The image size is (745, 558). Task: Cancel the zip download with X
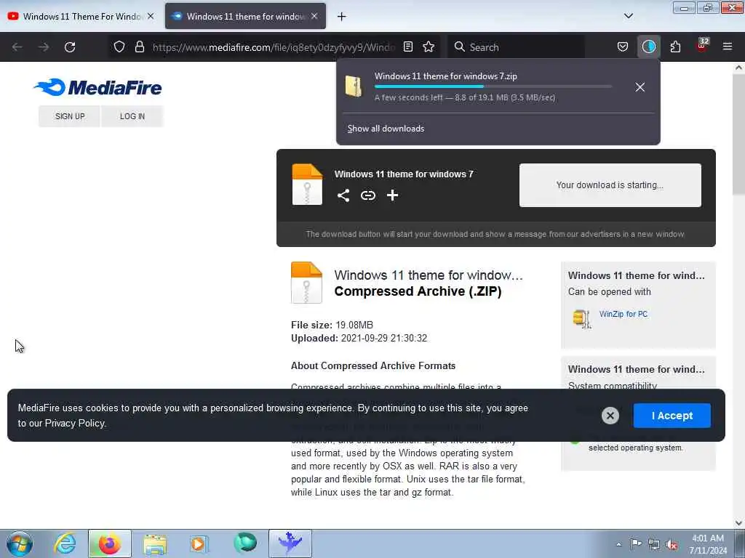click(640, 87)
